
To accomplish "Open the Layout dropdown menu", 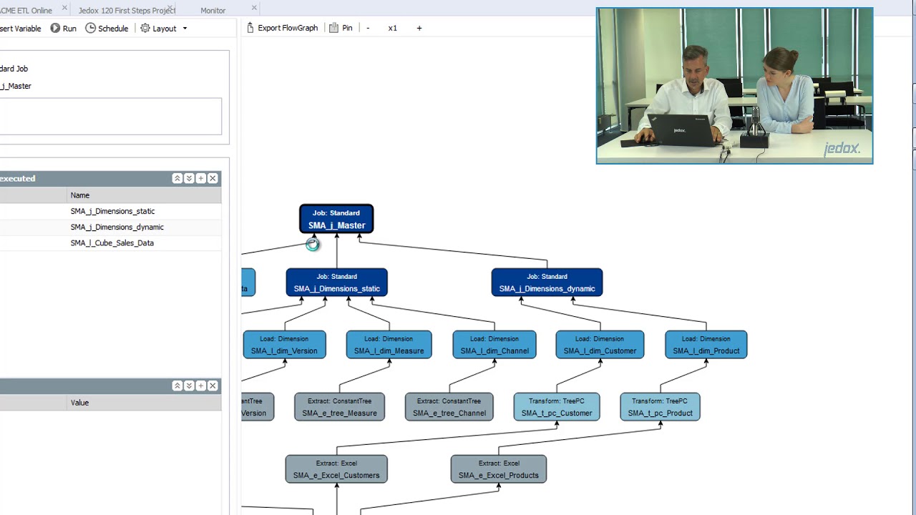I will click(164, 29).
